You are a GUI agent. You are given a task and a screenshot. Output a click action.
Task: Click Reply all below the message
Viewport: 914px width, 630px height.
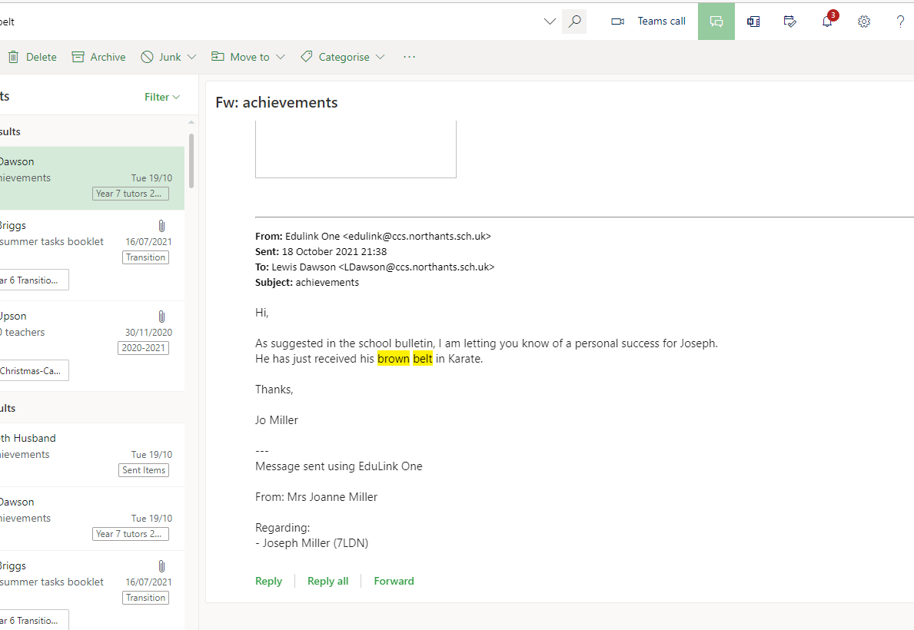point(327,581)
